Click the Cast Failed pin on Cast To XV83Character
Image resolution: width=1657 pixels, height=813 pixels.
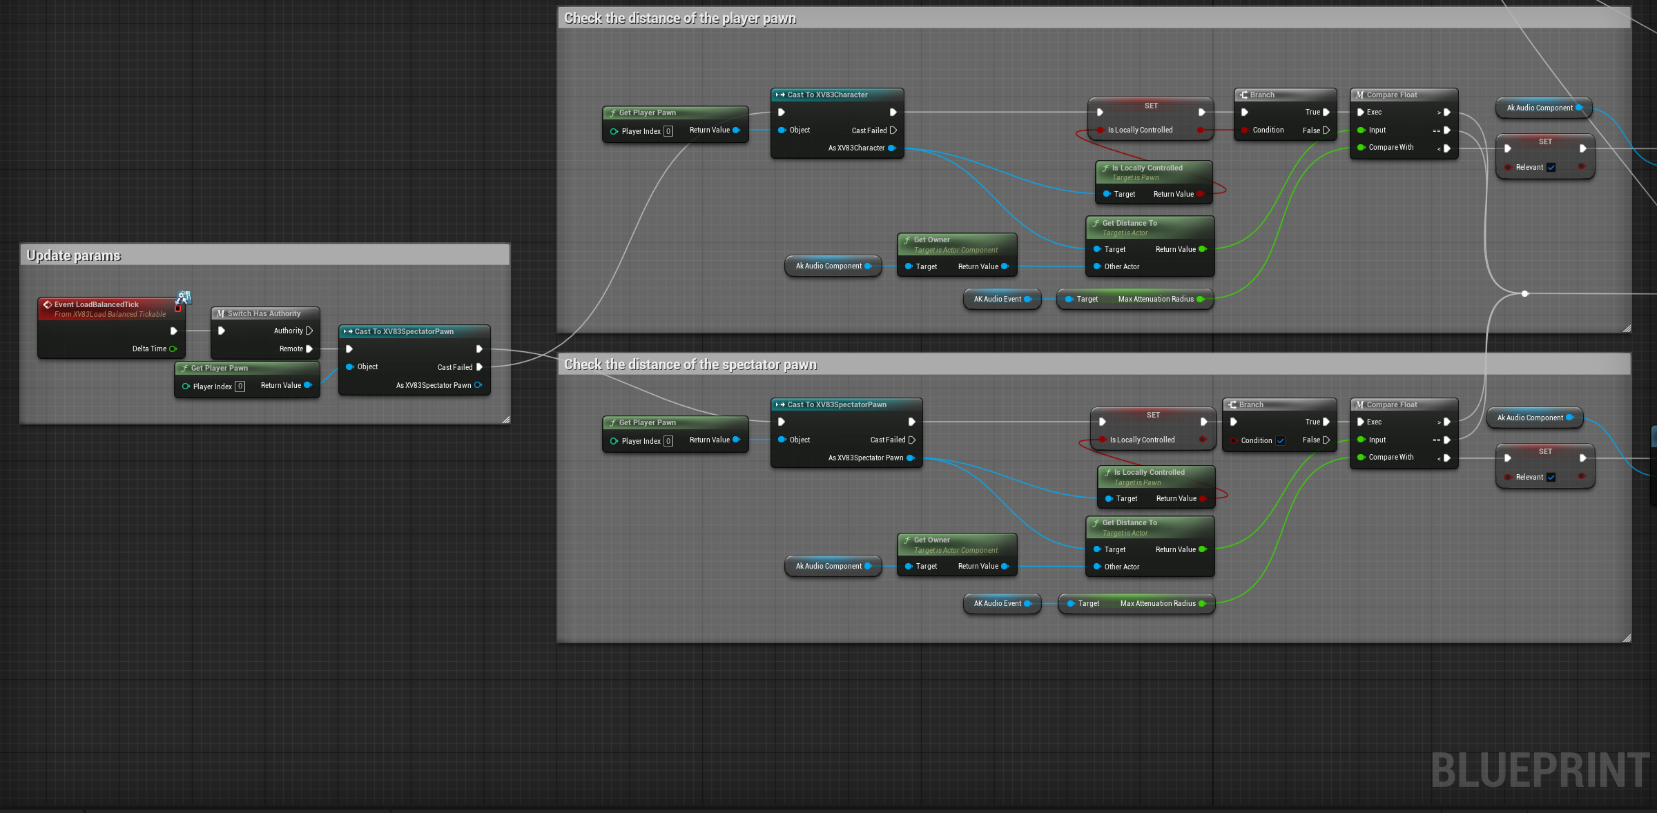893,130
